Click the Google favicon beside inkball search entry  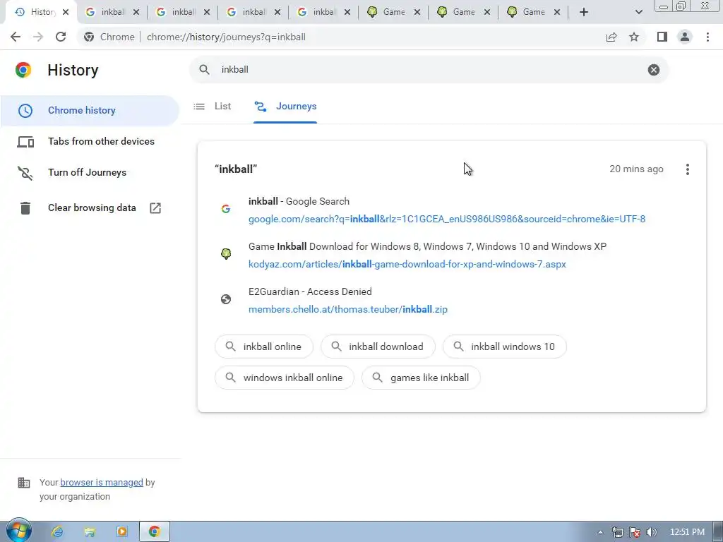point(225,209)
